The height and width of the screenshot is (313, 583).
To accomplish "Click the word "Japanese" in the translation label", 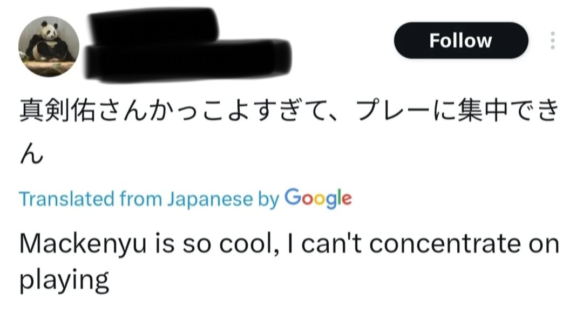I will 209,199.
